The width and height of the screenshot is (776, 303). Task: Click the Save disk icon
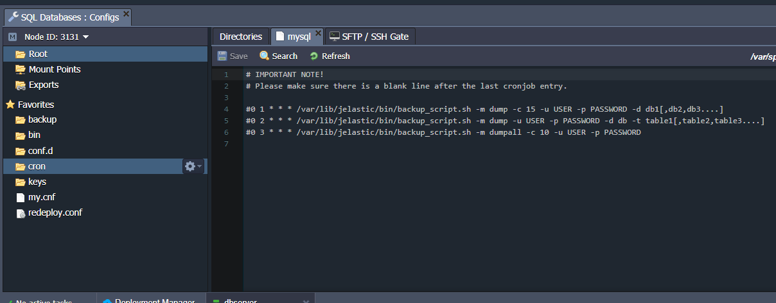click(x=222, y=56)
